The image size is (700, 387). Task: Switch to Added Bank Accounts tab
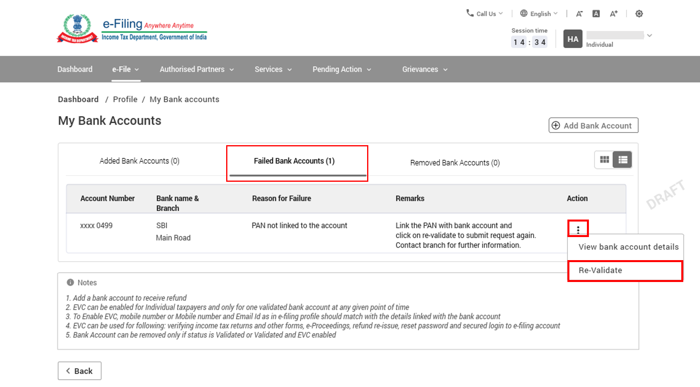139,161
